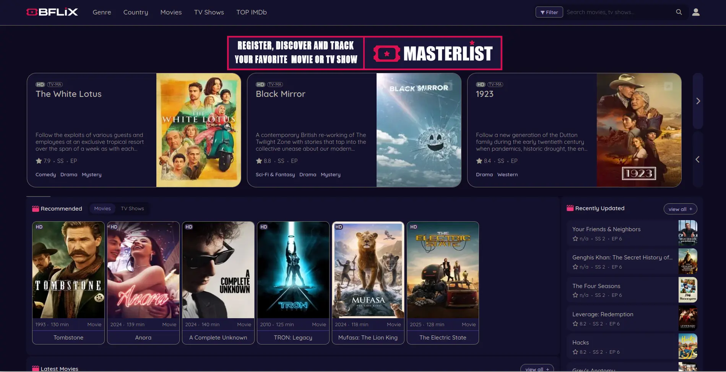
Task: Click Leverage: Redemption thumbnail
Action: tap(688, 318)
